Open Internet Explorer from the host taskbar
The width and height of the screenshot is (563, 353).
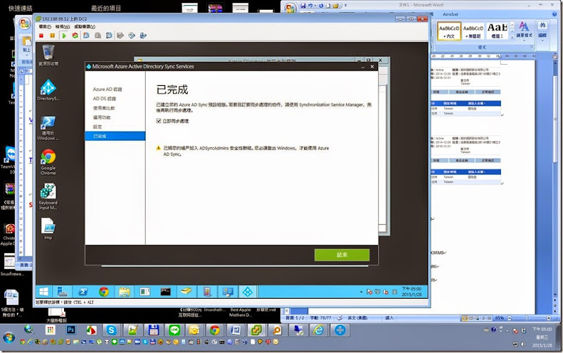(319, 330)
